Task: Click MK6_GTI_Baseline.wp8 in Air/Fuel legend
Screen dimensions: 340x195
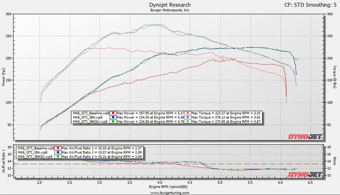Action: tap(36, 148)
